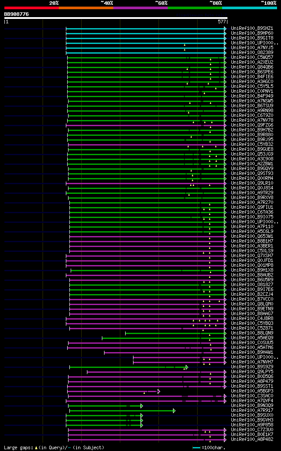Select subject label UniRef100_C6TA36
Screen dimensions: 281x451
point(252,212)
